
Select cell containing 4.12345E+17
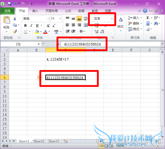click(x=65, y=59)
